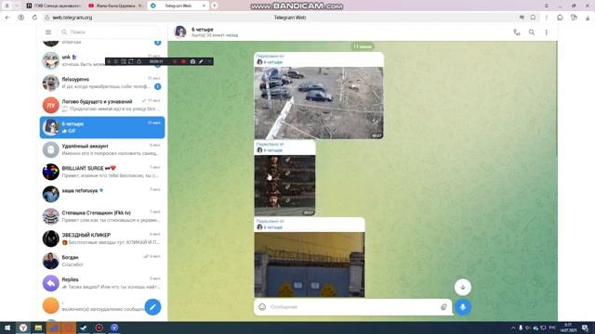Open the Telegram hamburger menu
This screenshot has width=595, height=334.
pos(48,32)
